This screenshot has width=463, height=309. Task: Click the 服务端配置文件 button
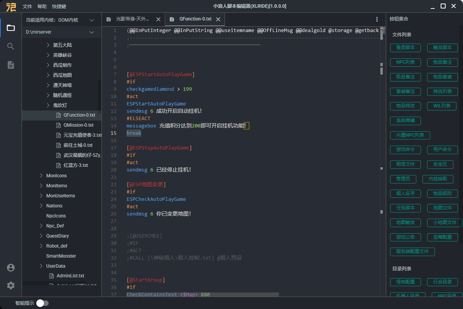tap(412, 251)
